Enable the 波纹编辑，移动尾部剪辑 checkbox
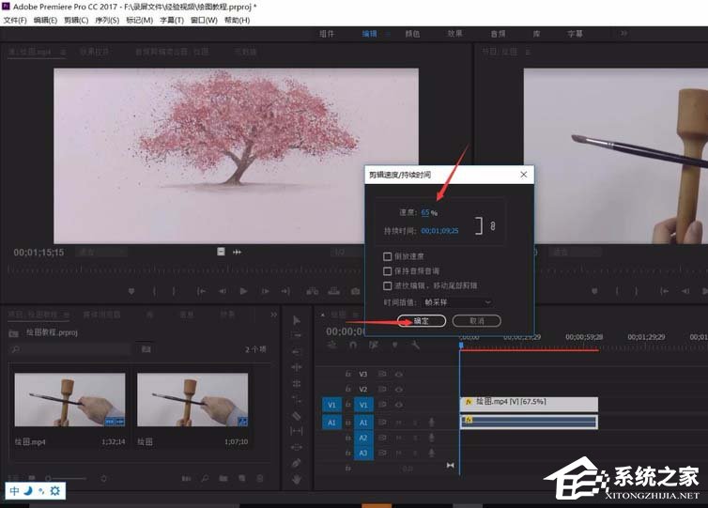Image resolution: width=708 pixels, height=508 pixels. coord(387,285)
